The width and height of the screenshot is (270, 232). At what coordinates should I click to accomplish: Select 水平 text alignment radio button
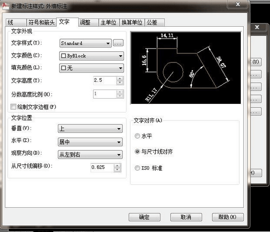(x=137, y=136)
